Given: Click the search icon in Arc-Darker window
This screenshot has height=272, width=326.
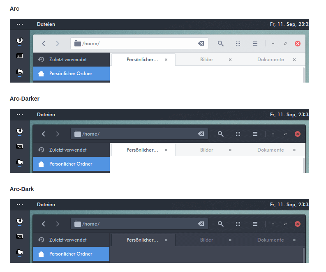Looking at the screenshot, I should pos(221,134).
